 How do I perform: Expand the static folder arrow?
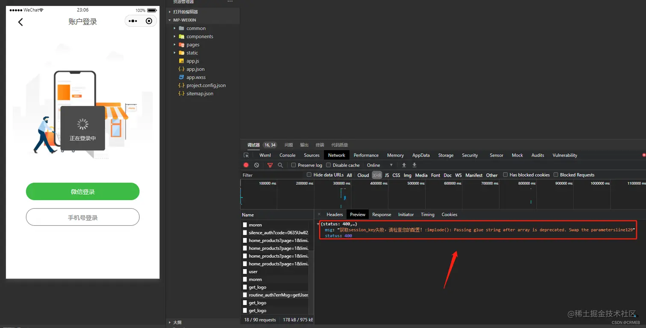point(174,52)
